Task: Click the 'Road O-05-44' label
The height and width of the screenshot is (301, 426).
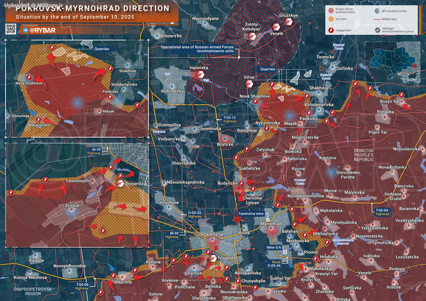Action: [x=274, y=264]
